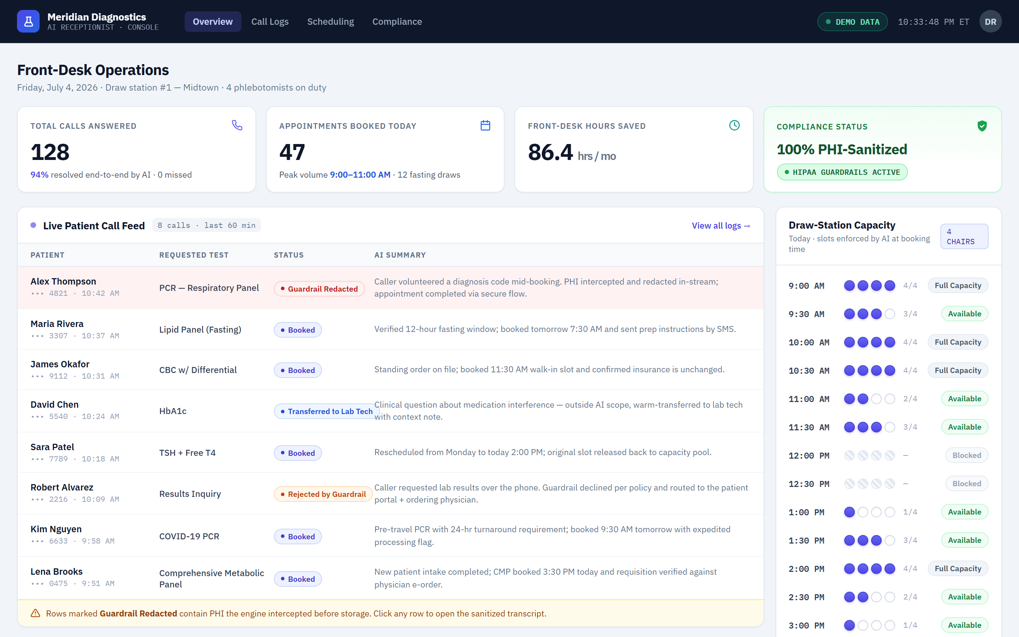Click the 10:33:48 PM ET clock
Image resolution: width=1019 pixels, height=637 pixels.
pyautogui.click(x=933, y=22)
